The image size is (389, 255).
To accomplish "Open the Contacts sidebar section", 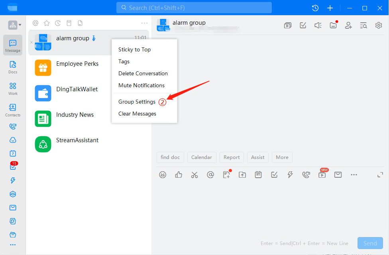I will point(13,110).
